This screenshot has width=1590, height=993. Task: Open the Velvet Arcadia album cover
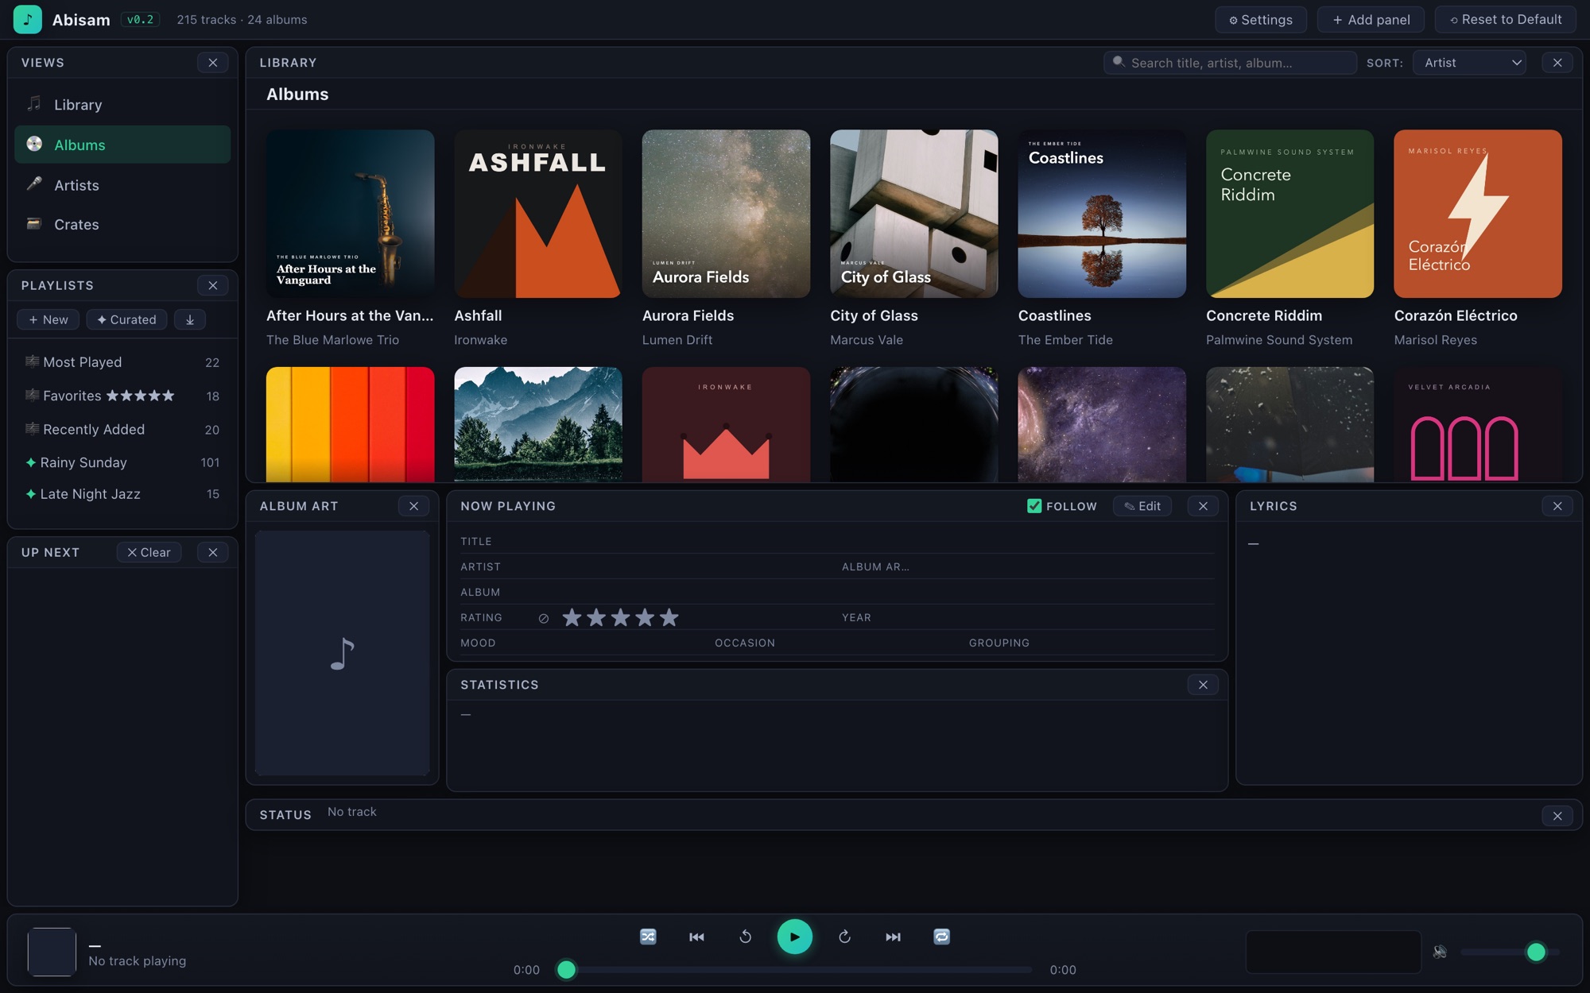pos(1478,424)
